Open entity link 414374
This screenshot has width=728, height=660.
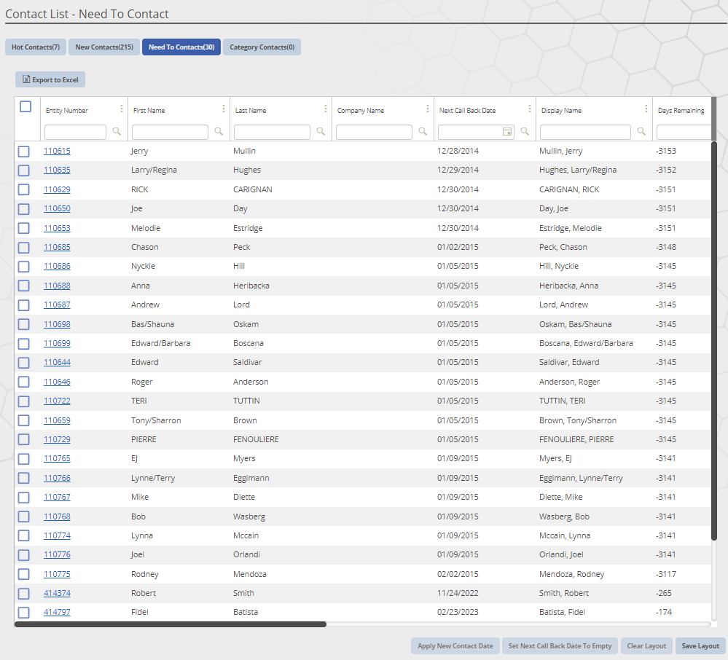(57, 593)
